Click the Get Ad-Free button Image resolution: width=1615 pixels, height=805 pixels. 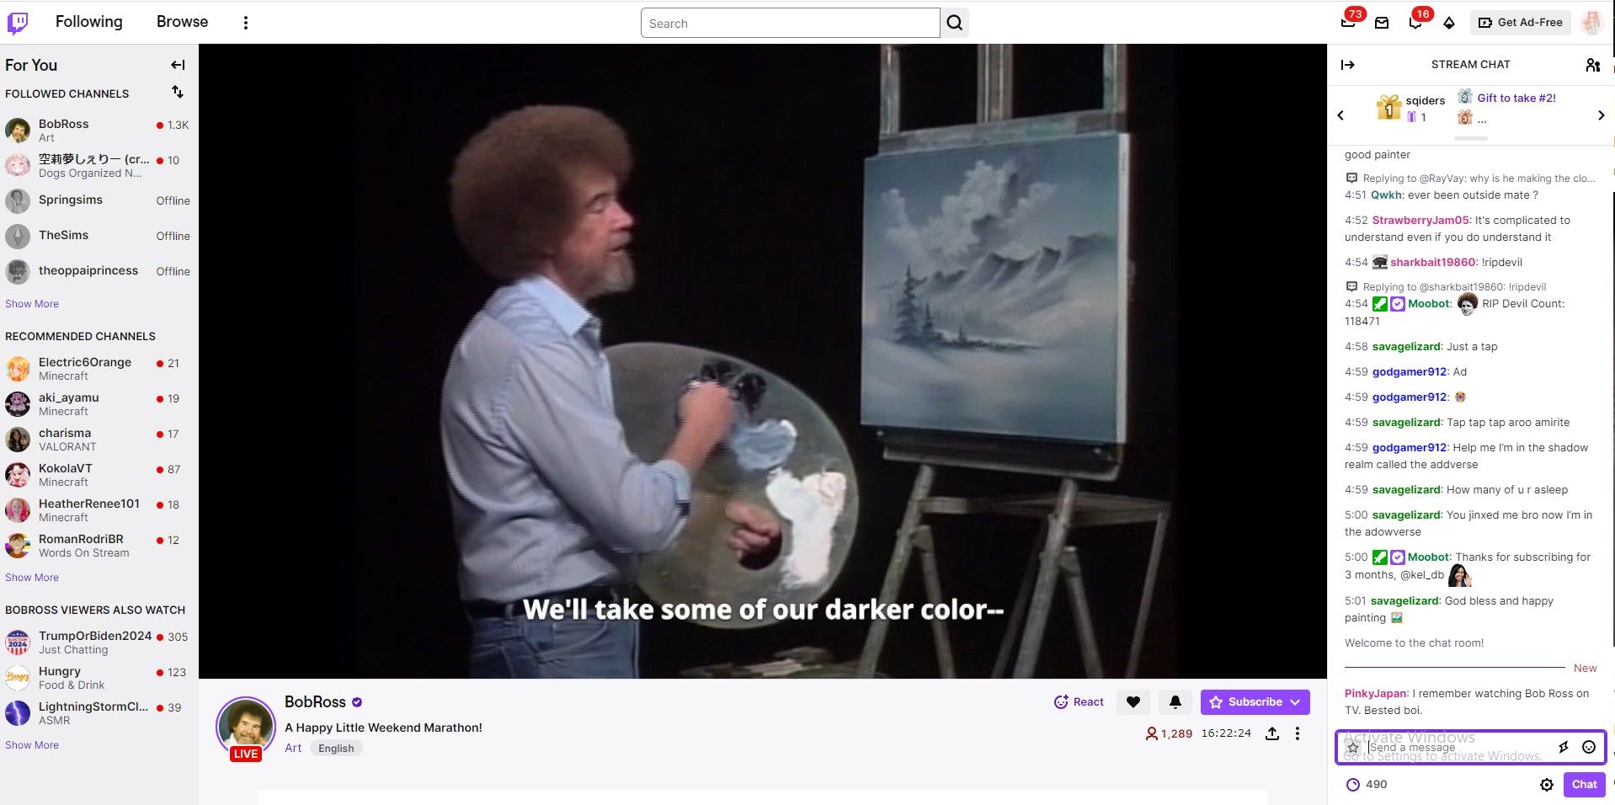pos(1520,23)
